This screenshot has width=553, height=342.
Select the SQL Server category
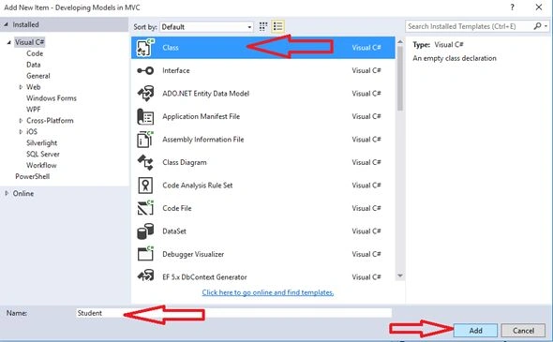(x=43, y=154)
